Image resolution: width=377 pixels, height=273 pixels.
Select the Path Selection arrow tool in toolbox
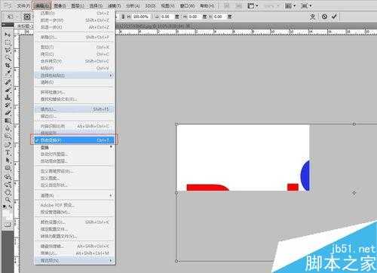8,160
